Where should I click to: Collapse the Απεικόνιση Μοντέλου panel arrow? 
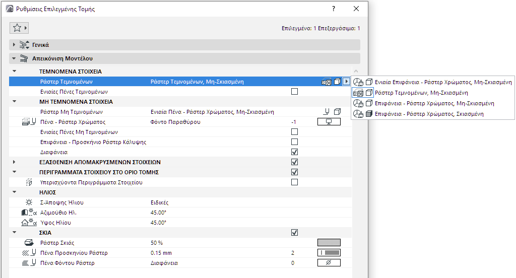pos(14,58)
